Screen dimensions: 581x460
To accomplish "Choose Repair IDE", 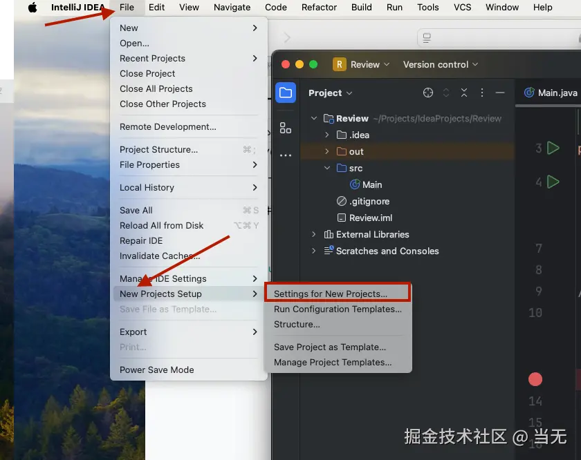I will pos(189,240).
